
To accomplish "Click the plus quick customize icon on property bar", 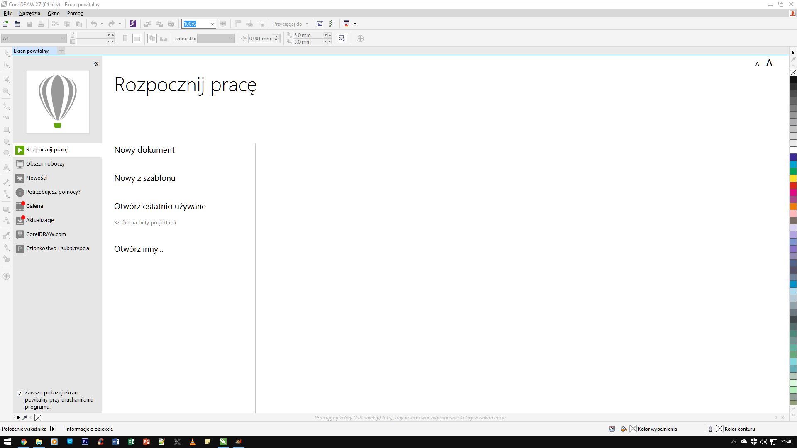I will pos(360,39).
